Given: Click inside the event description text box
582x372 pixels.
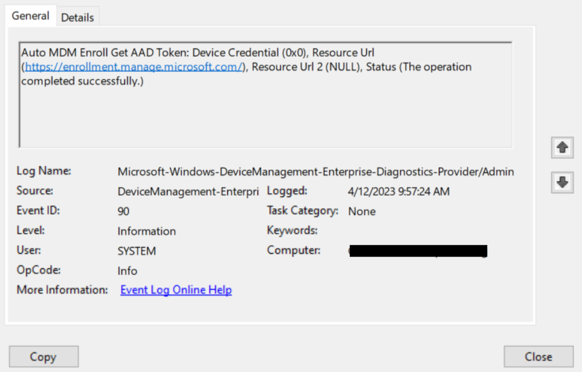Looking at the screenshot, I should pos(265,115).
